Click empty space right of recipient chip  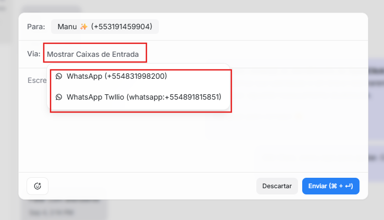pos(261,27)
